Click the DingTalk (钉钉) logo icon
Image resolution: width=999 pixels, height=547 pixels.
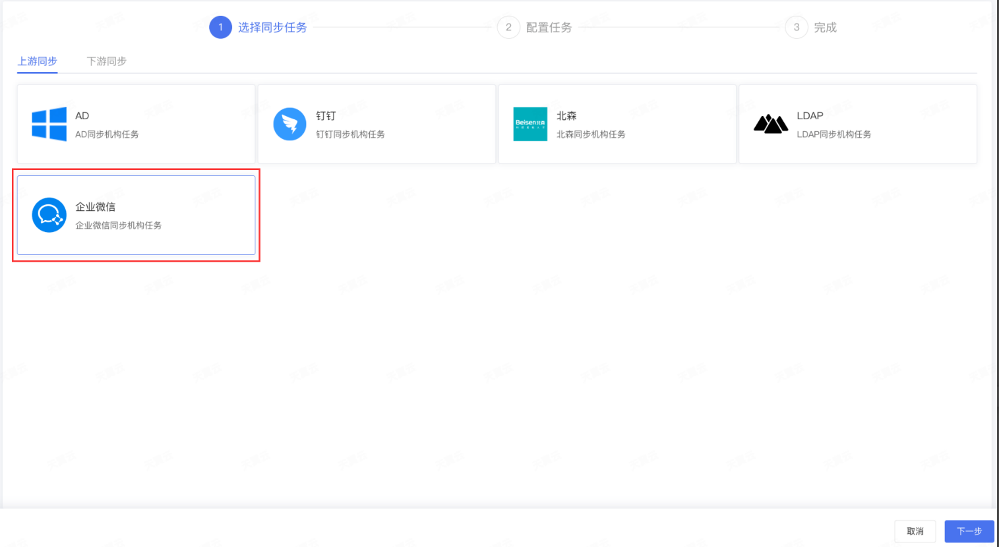pyautogui.click(x=290, y=124)
